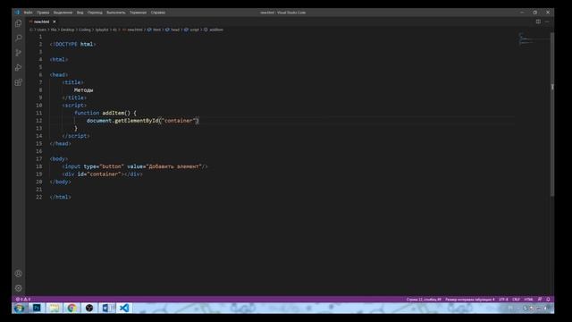This screenshot has width=572, height=322.
Task: Open the editor more actions ellipsis
Action: pyautogui.click(x=547, y=21)
